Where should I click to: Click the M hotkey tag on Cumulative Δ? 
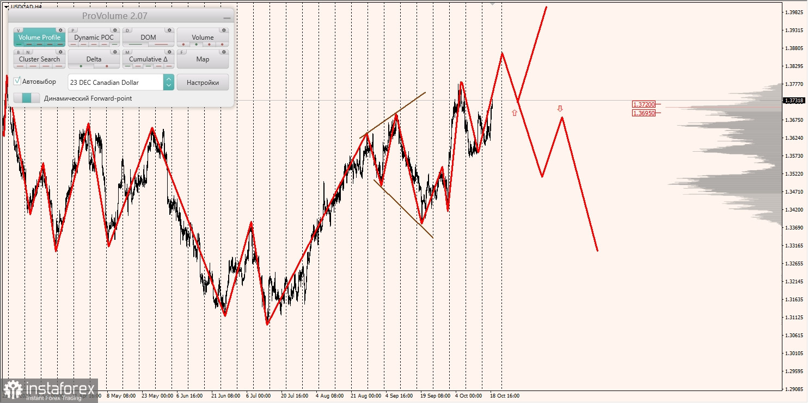pos(127,52)
